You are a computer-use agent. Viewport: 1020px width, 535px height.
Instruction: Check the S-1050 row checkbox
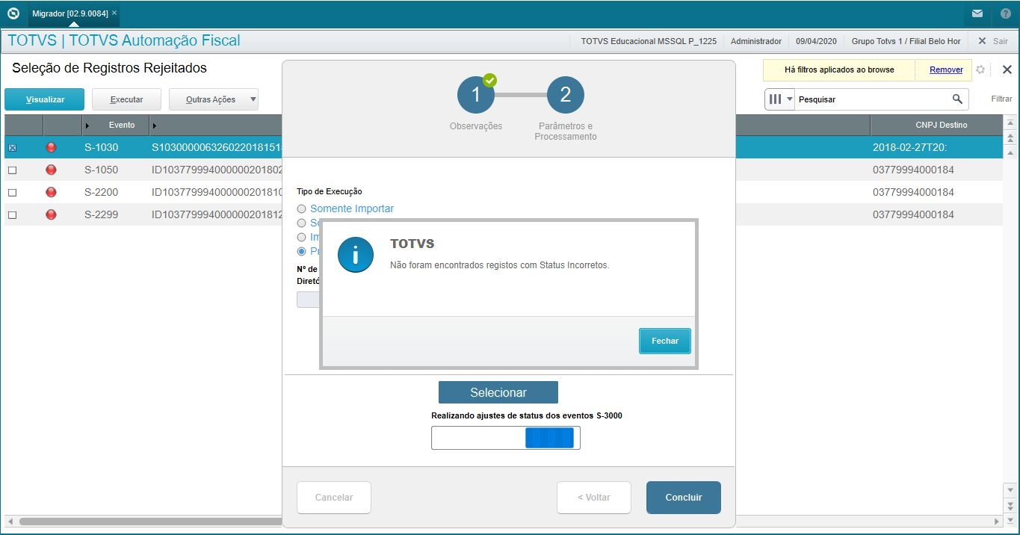12,170
